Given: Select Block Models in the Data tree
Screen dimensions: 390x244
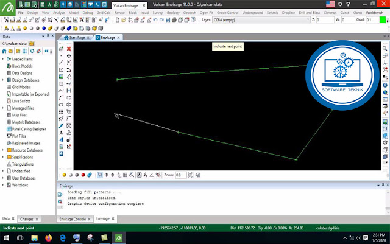Looking at the screenshot, I should point(22,66).
